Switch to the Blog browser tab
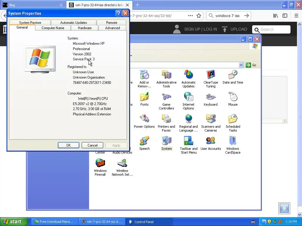 32,5
